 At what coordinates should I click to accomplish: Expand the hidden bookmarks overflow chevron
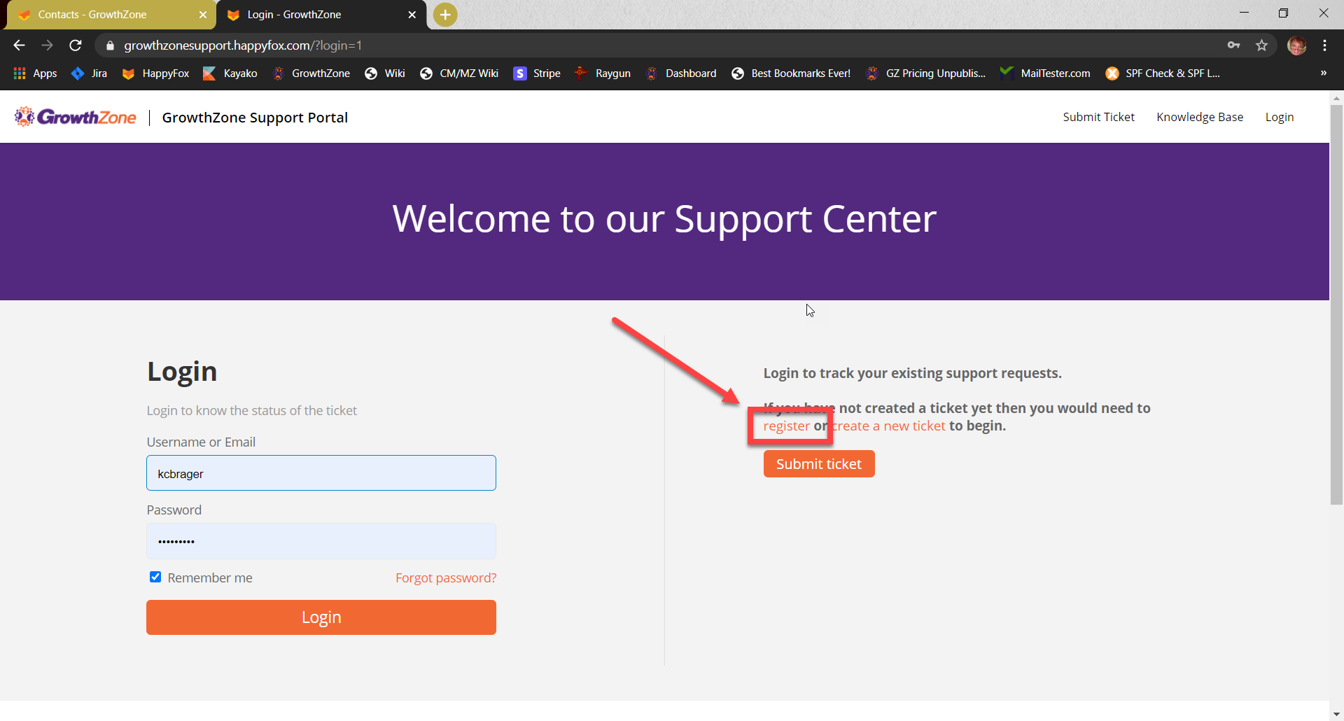click(1323, 73)
